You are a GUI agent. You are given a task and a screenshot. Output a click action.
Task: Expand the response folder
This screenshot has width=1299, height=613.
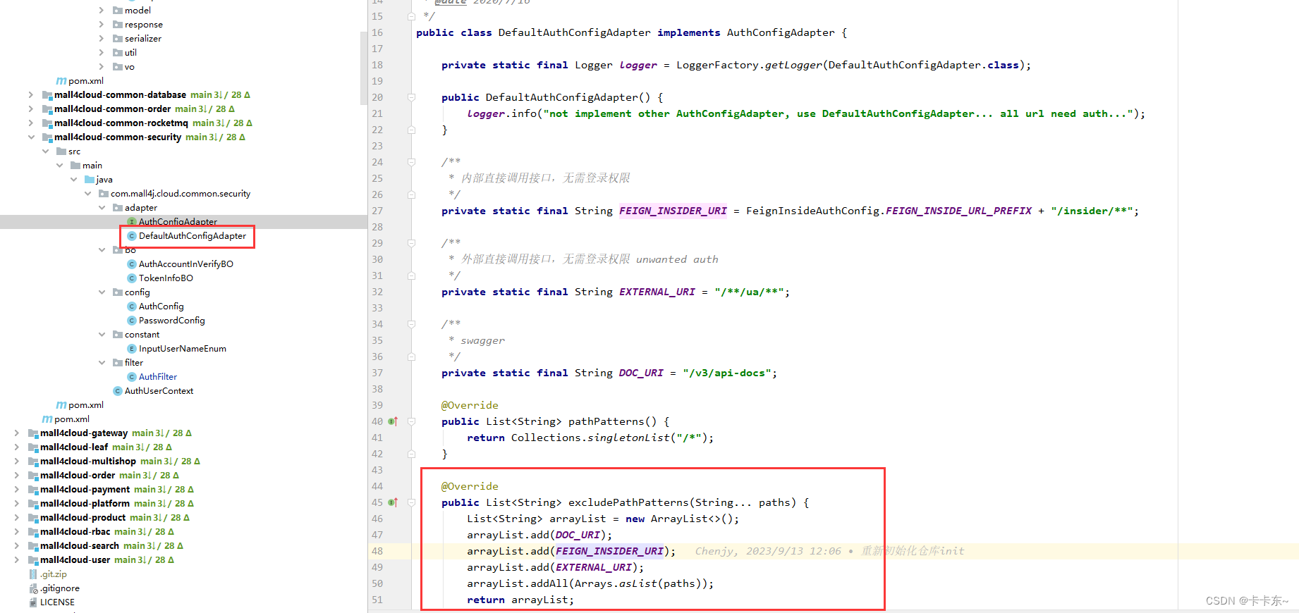pos(102,25)
